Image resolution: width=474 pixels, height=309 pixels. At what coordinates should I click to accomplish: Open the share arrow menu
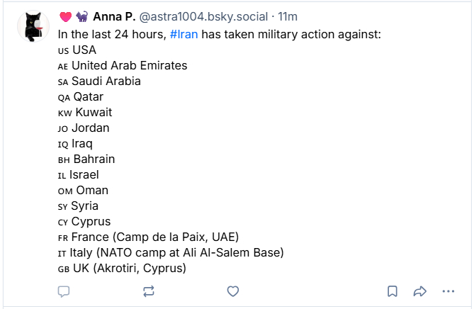click(419, 291)
